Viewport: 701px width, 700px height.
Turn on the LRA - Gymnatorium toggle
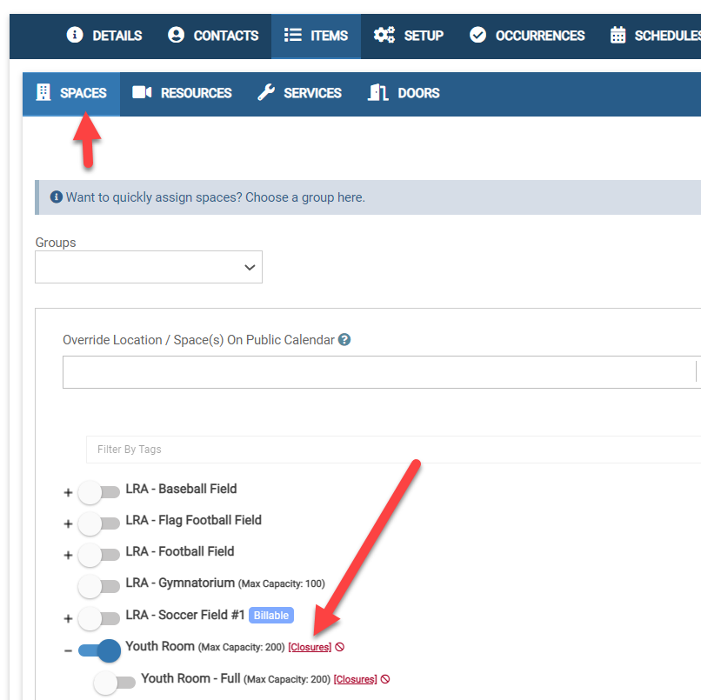(98, 587)
